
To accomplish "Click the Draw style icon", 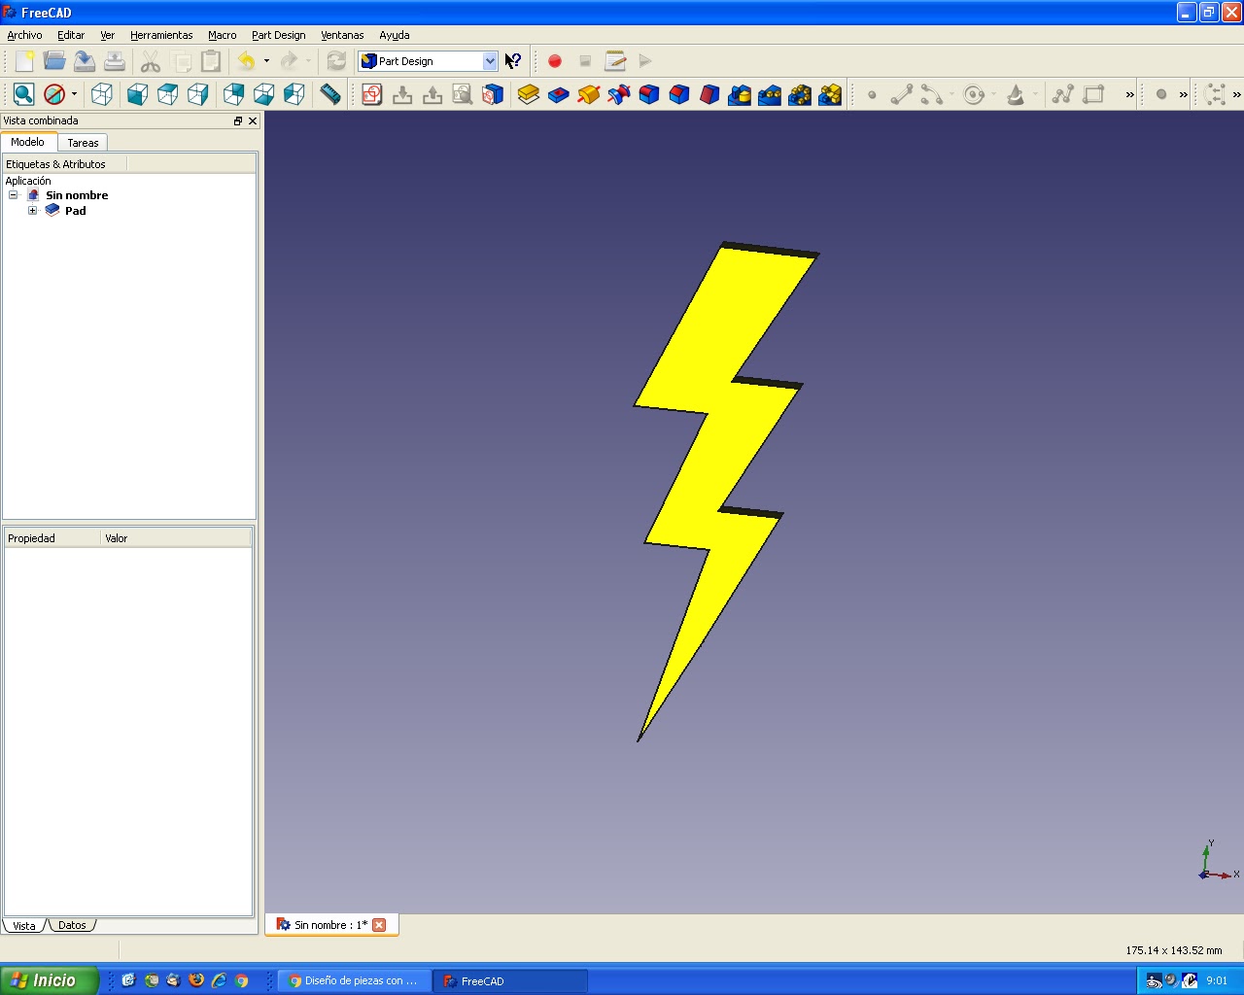I will click(54, 94).
